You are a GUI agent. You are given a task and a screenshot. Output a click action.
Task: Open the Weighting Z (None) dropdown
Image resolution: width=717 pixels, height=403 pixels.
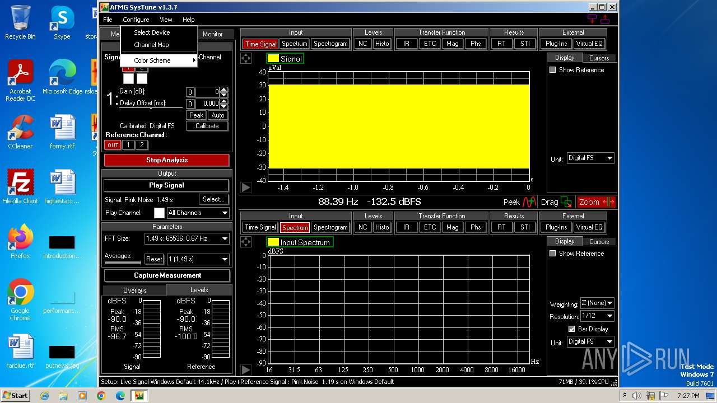coord(597,303)
